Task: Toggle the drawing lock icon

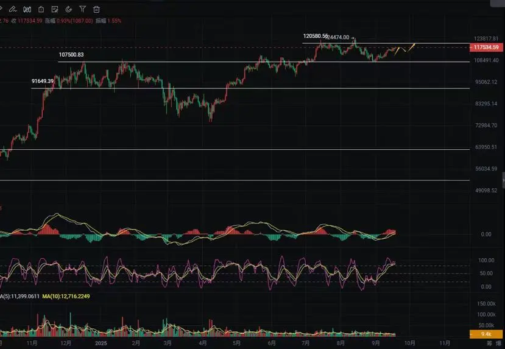Action: [x=41, y=9]
